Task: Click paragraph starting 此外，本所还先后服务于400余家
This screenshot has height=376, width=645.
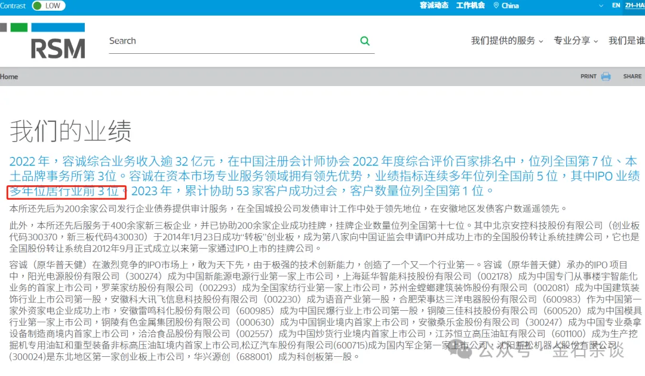Action: [x=324, y=237]
